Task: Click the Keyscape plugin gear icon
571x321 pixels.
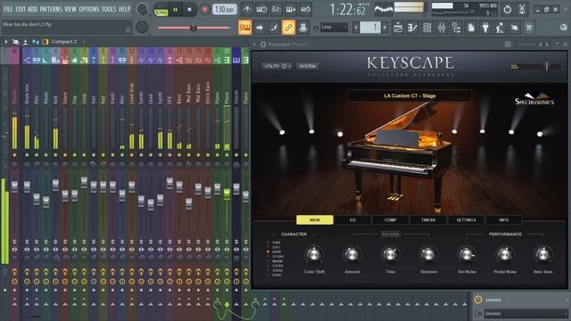Action: pyautogui.click(x=263, y=45)
